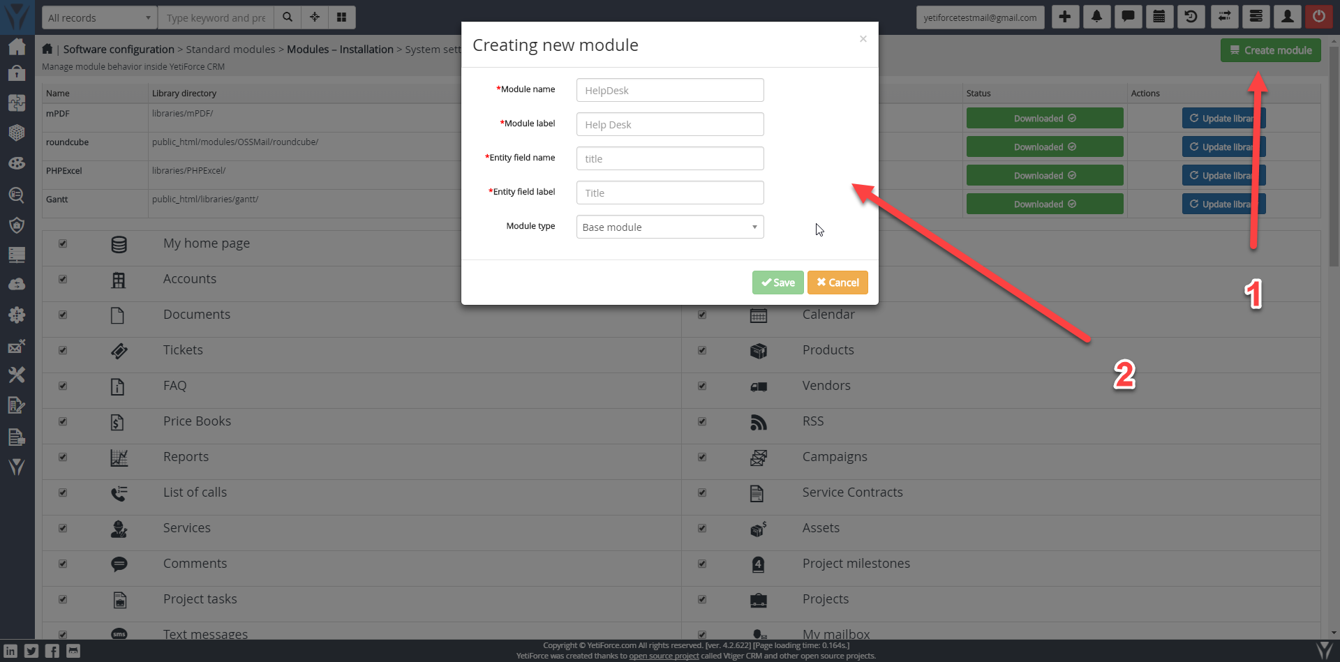The image size is (1340, 662).
Task: Open the chat speech bubble icon
Action: click(1128, 17)
